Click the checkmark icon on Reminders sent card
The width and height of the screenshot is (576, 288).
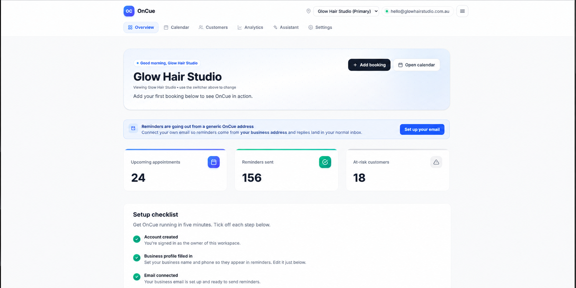(325, 162)
